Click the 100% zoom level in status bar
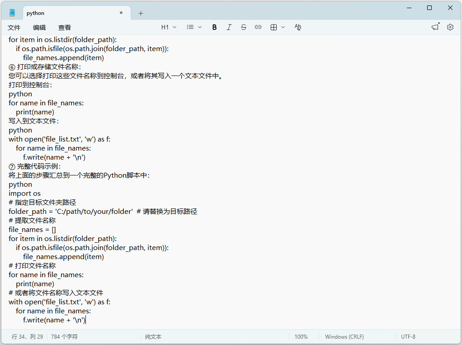This screenshot has height=345, width=462. tap(301, 337)
